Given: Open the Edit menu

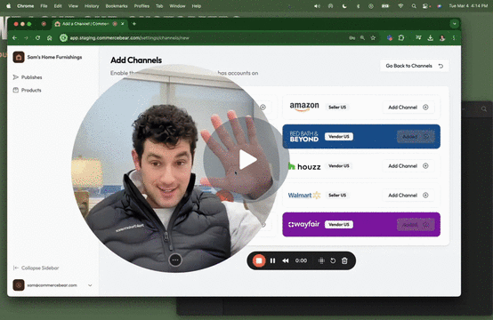Looking at the screenshot, I should (58, 6).
